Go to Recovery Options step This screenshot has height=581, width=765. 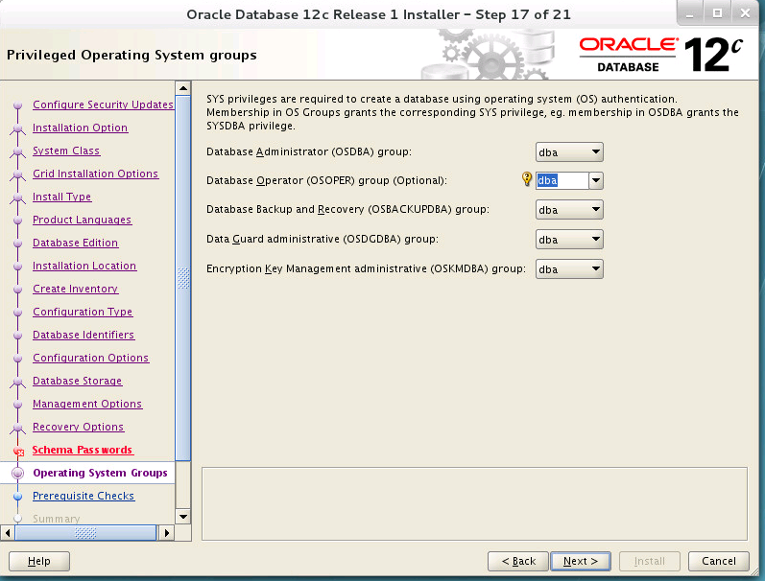(78, 427)
